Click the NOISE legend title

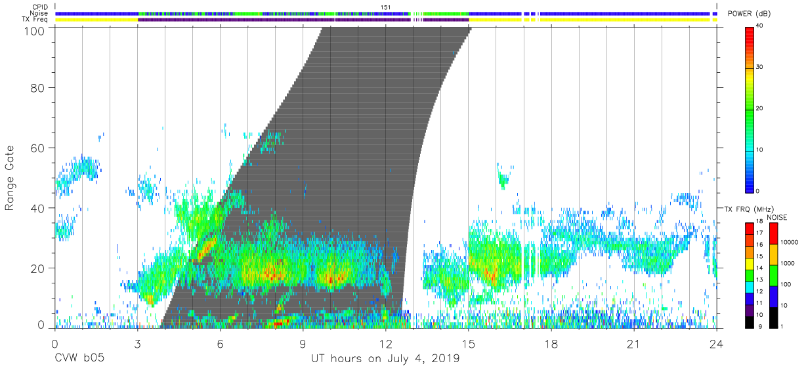click(776, 217)
